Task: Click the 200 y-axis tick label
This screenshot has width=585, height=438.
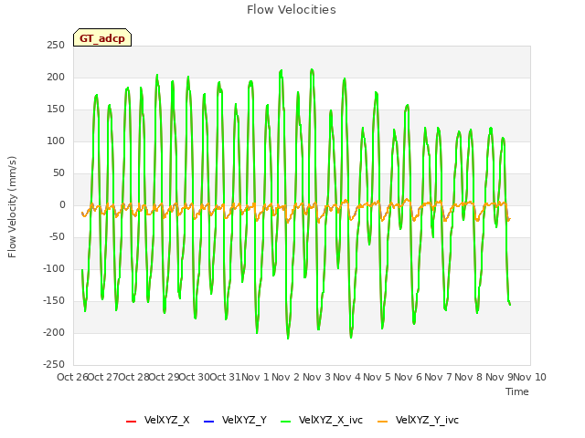Action: coord(56,77)
